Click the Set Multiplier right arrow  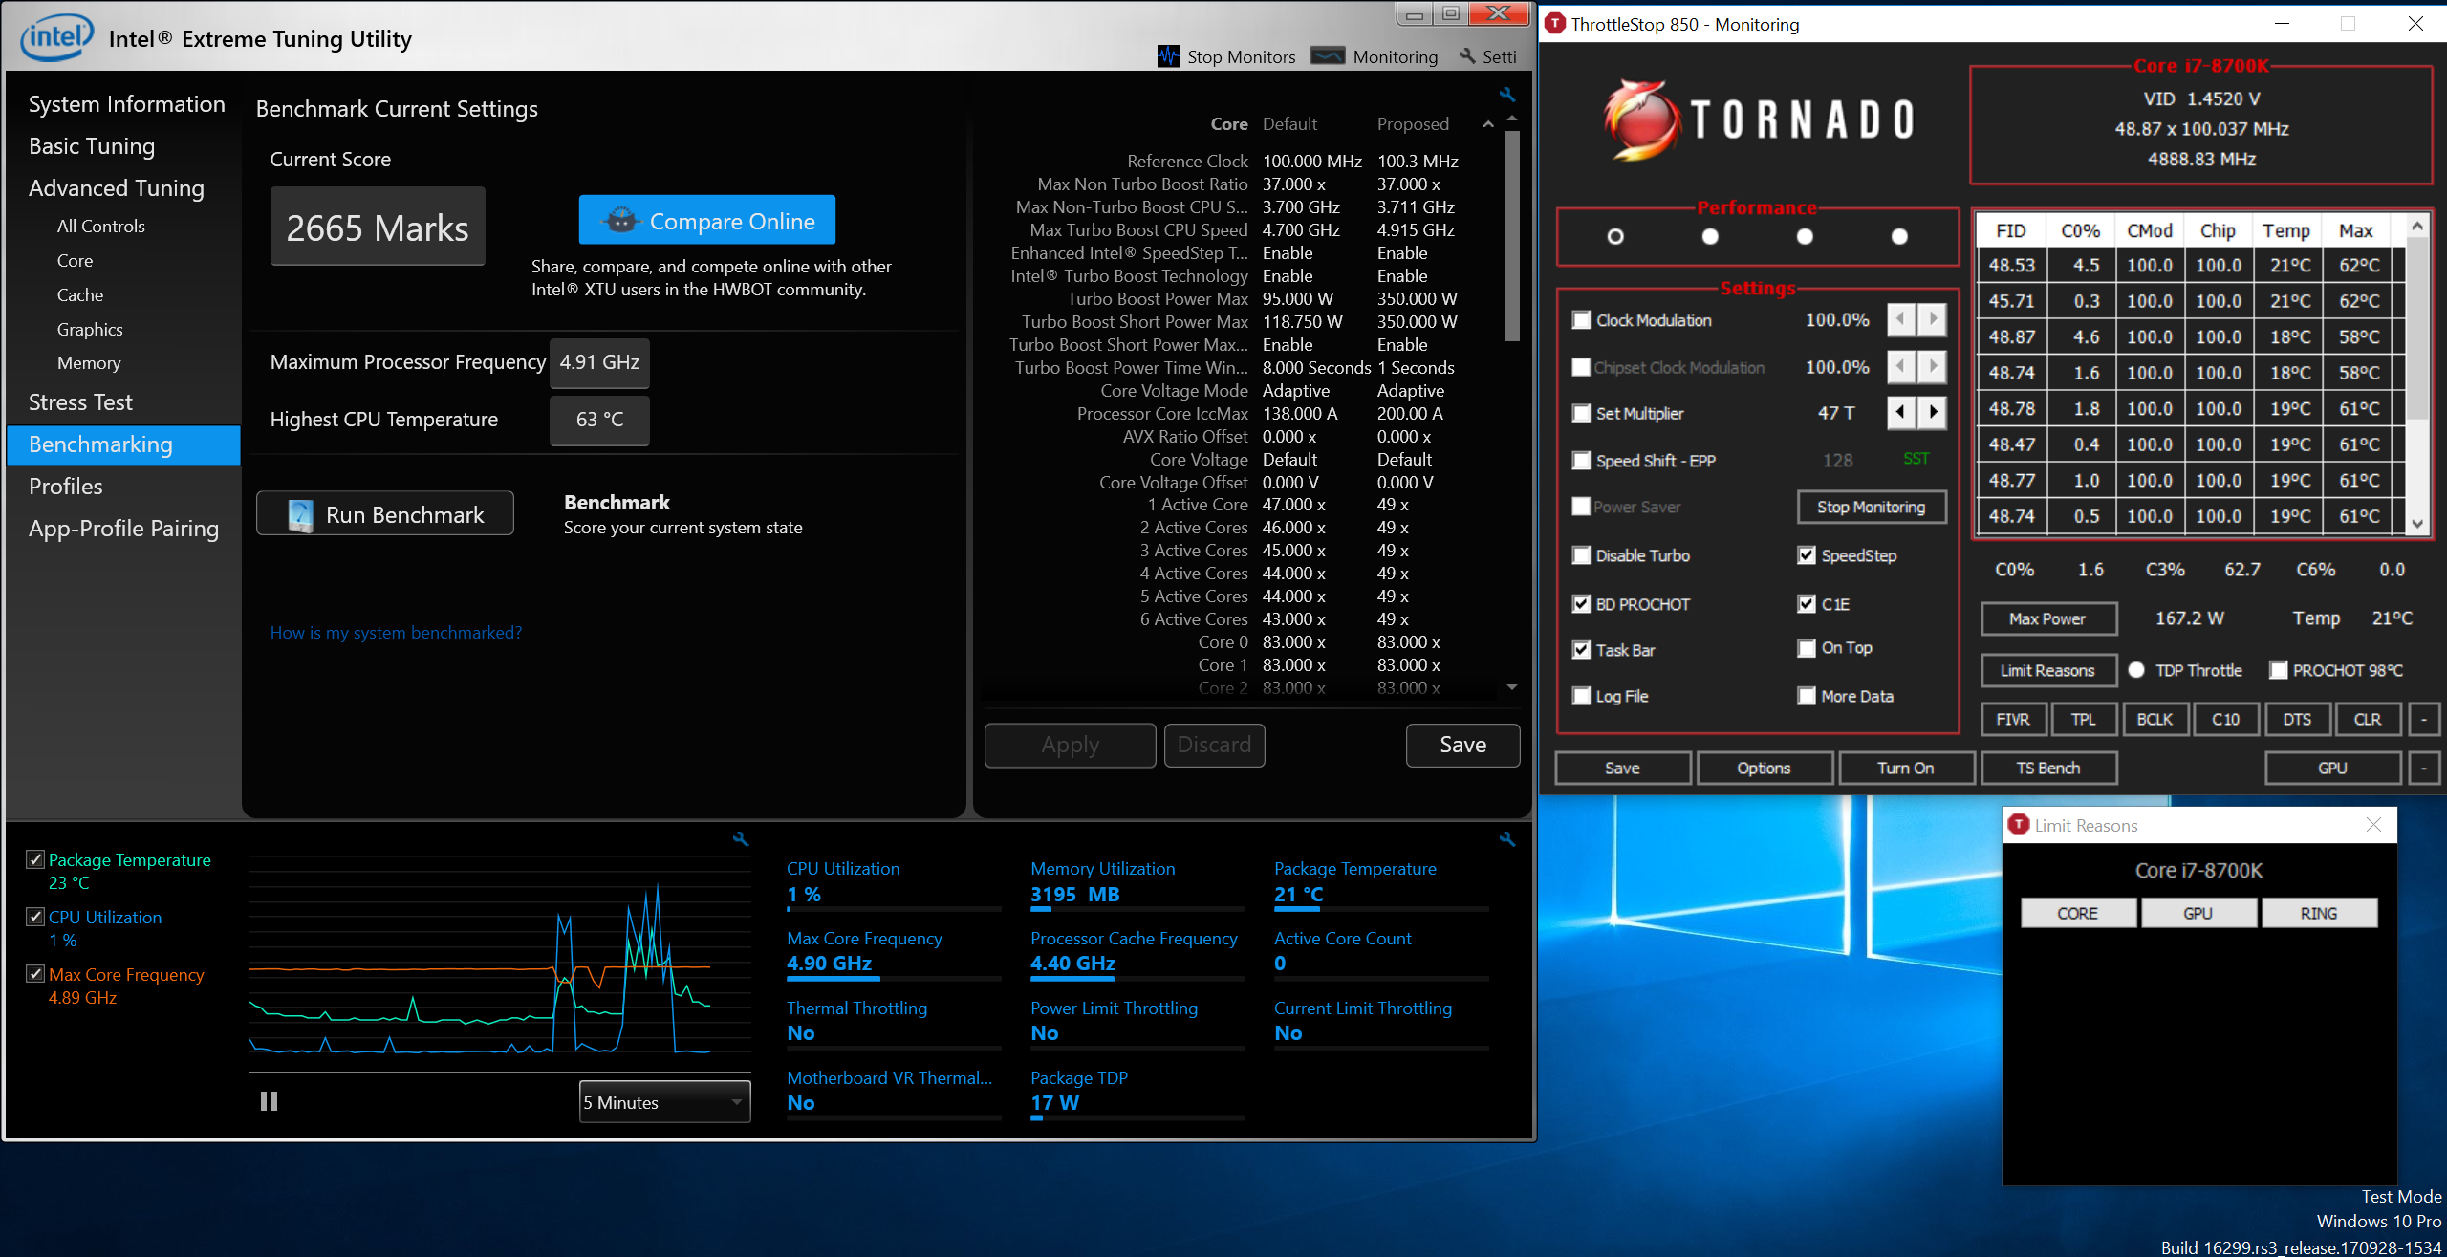[1933, 412]
